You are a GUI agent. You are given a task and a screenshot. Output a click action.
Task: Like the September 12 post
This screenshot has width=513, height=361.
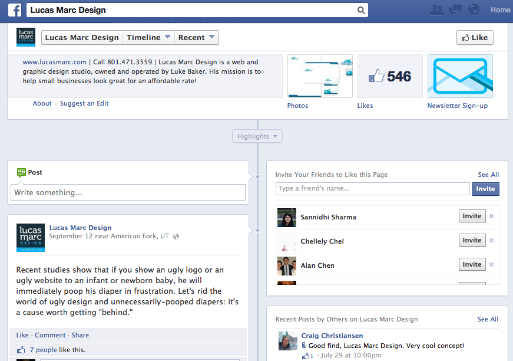(22, 335)
